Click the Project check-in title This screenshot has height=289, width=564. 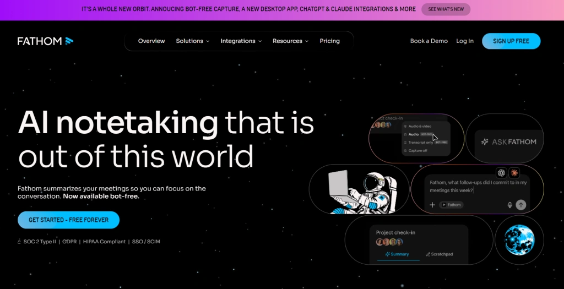pyautogui.click(x=395, y=232)
